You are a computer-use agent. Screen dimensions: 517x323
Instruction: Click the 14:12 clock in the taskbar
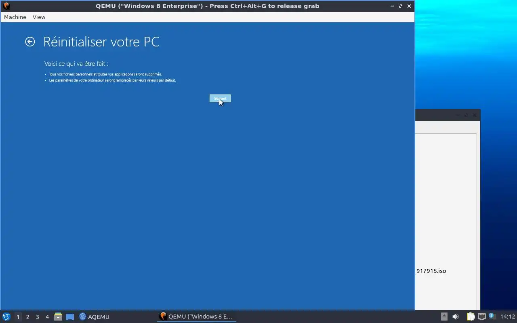[508, 317]
